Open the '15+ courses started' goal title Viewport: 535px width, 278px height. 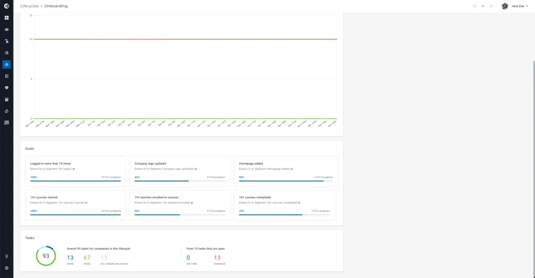coord(44,197)
